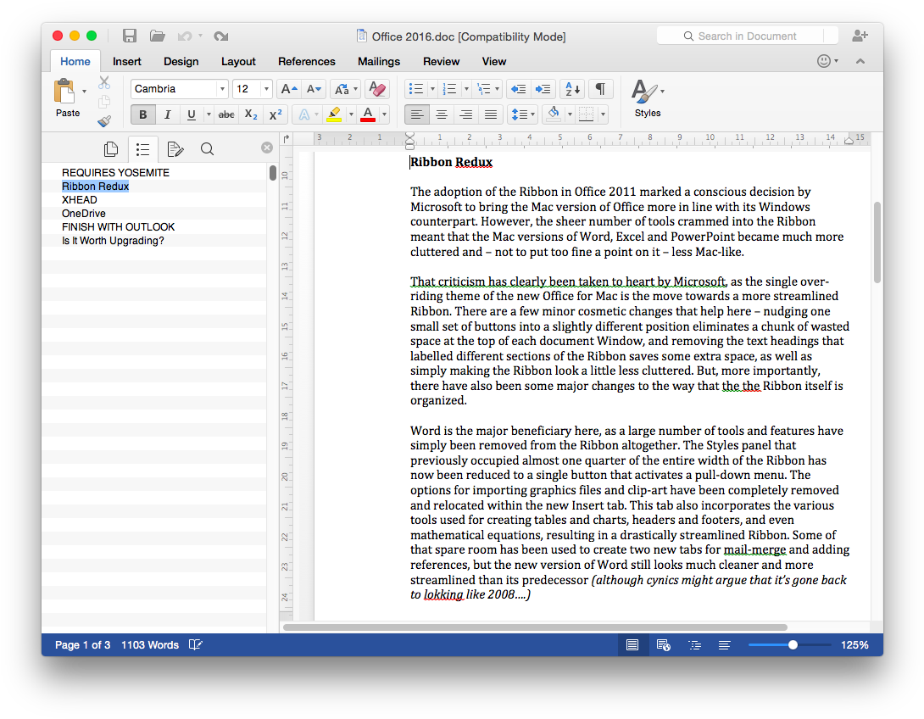This screenshot has height=719, width=924.
Task: Click the Sort A-Z icon
Action: coord(572,89)
